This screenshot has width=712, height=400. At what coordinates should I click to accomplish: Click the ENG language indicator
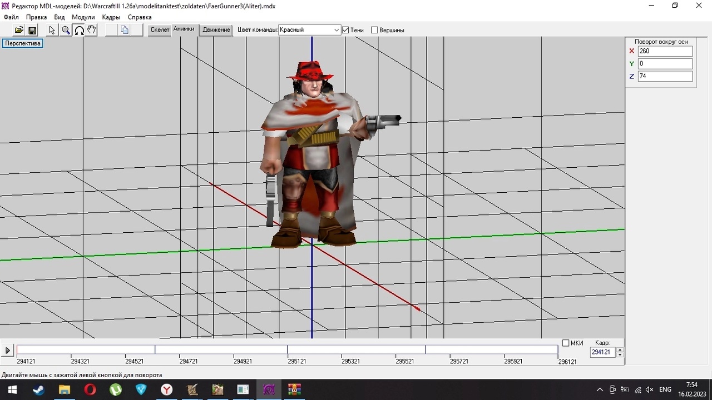point(665,389)
